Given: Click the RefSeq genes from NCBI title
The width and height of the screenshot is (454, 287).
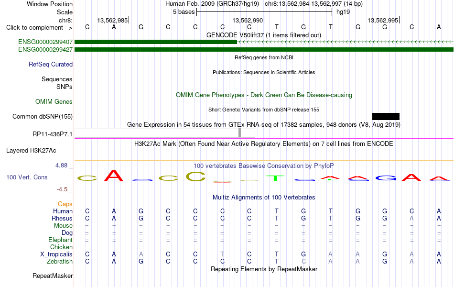Looking at the screenshot, I should pos(264,57).
